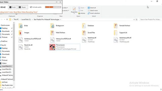Select Quick access in navigation pane
Viewport: 162px width, 91px height.
[5, 25]
